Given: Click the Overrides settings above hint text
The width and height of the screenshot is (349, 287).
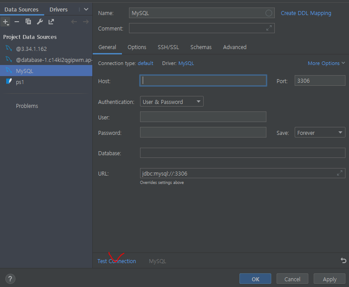Looking at the screenshot, I should [x=162, y=183].
